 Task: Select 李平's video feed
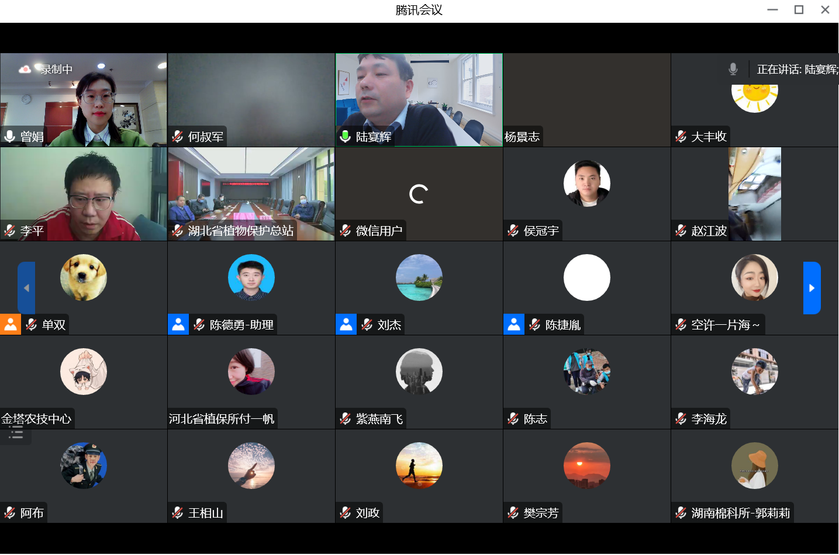click(x=84, y=194)
